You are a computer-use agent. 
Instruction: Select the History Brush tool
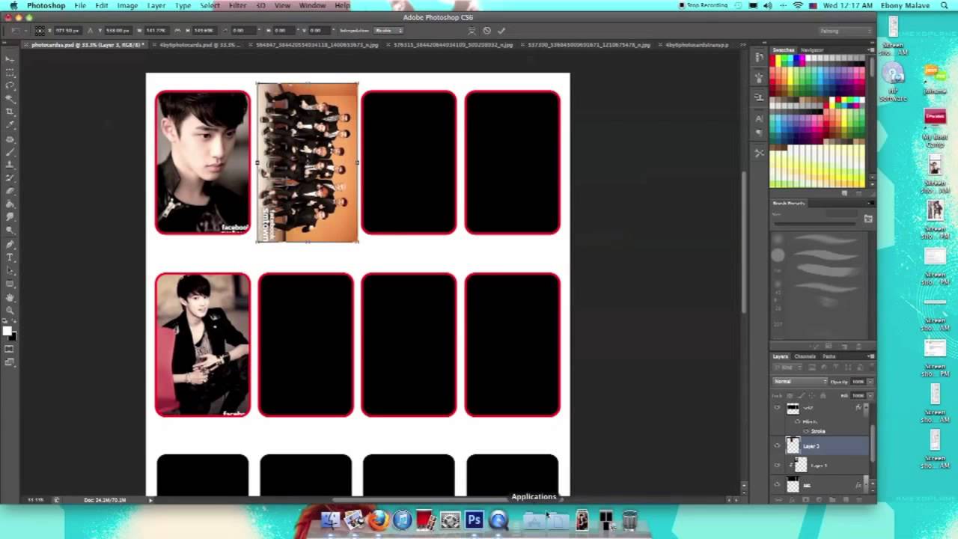(10, 178)
